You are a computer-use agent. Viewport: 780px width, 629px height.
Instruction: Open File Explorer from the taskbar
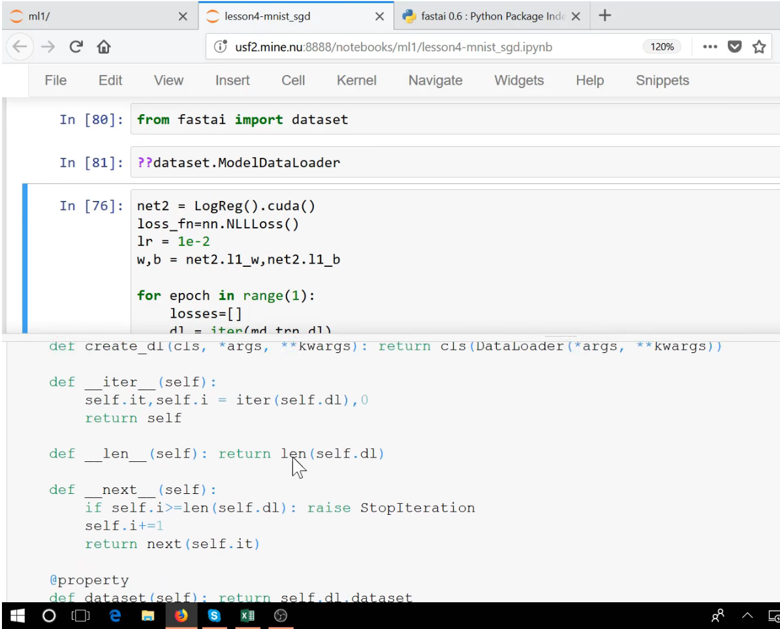[148, 615]
